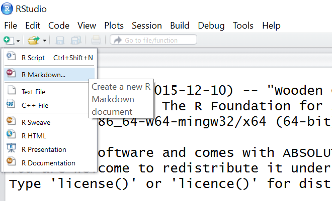Click the New File toolbar icon
The width and height of the screenshot is (332, 201).
(x=9, y=40)
